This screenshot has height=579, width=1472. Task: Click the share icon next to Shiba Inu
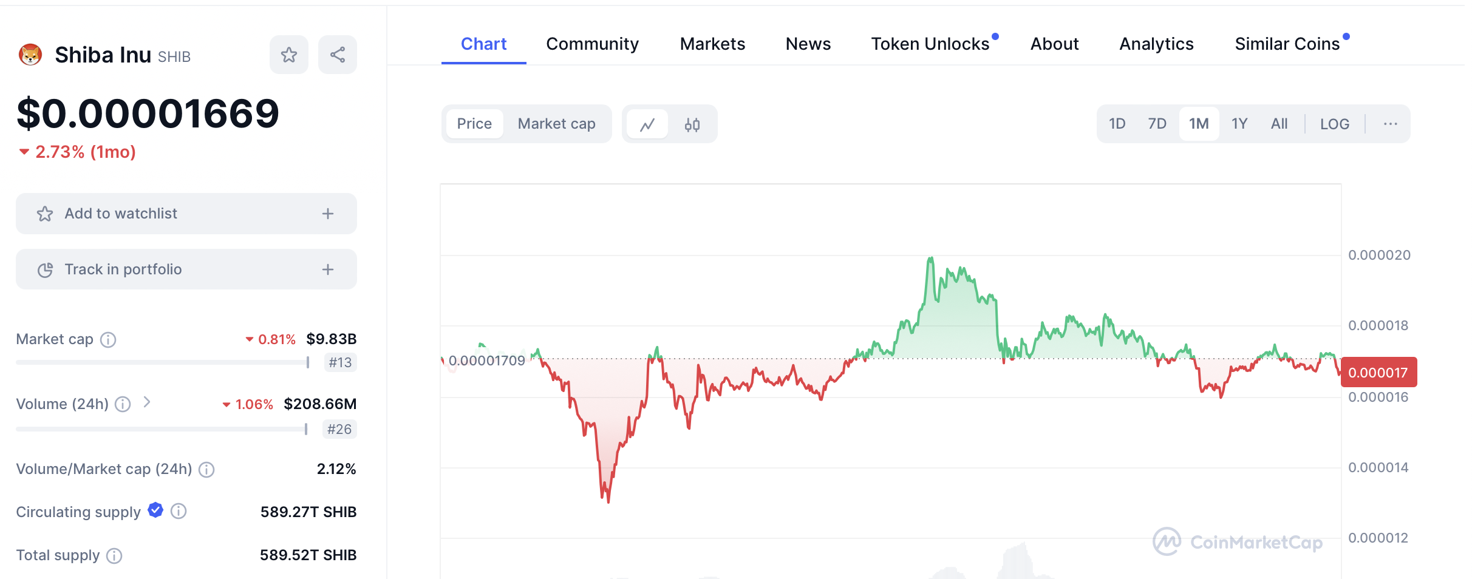click(x=338, y=55)
